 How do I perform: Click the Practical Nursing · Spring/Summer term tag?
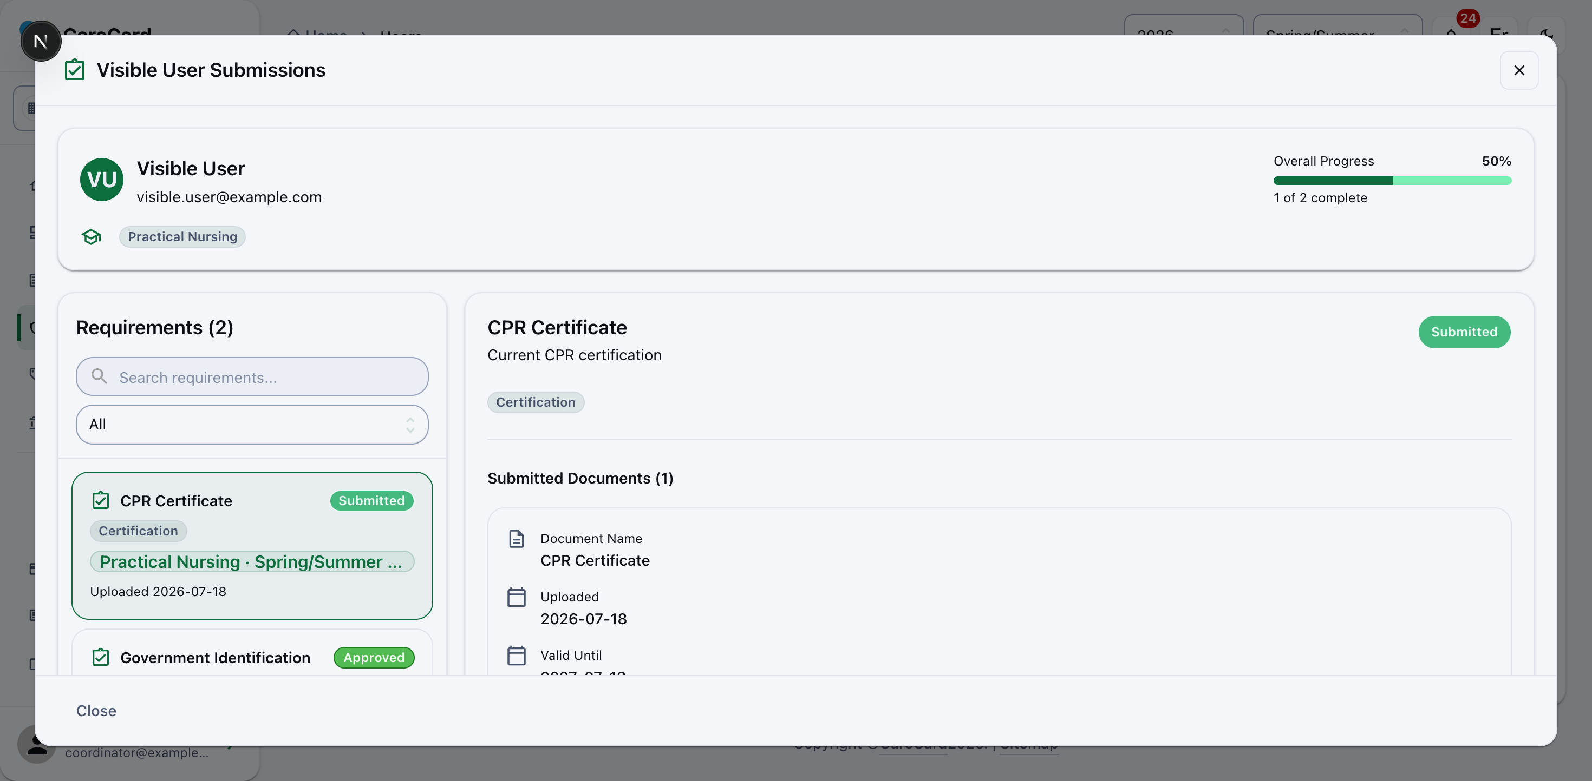click(252, 562)
